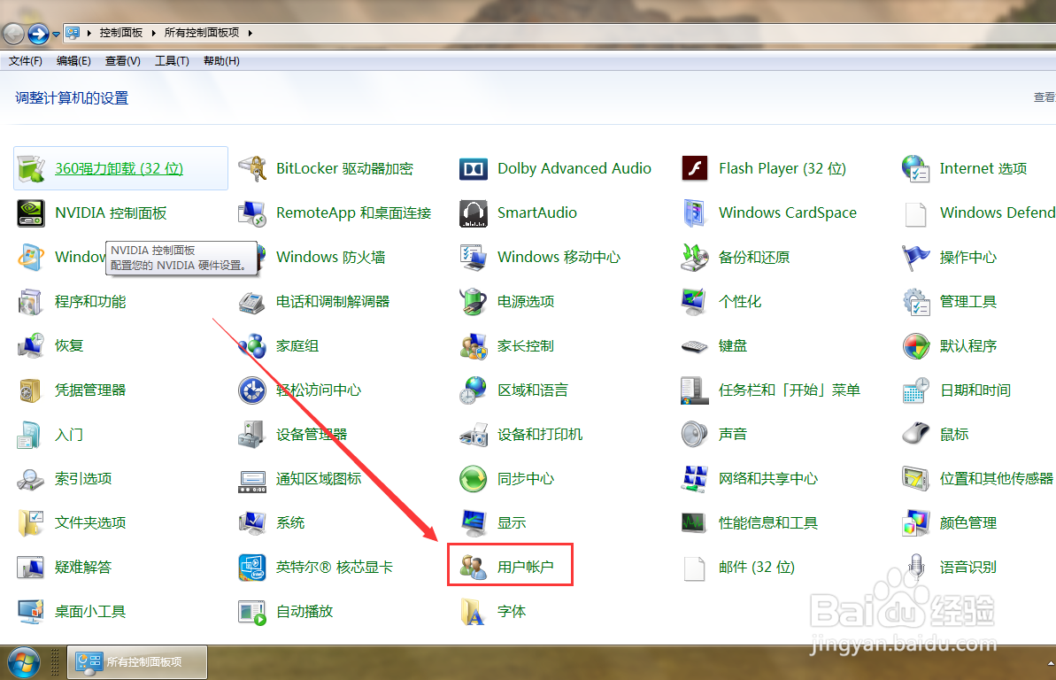This screenshot has height=680, width=1056.
Task: Click the Back navigation button
Action: pos(13,34)
